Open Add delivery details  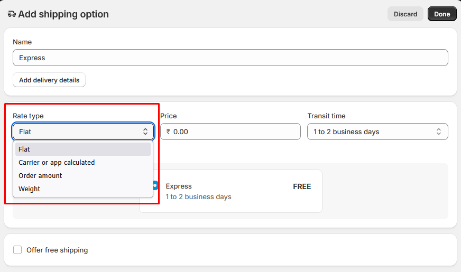pos(49,80)
